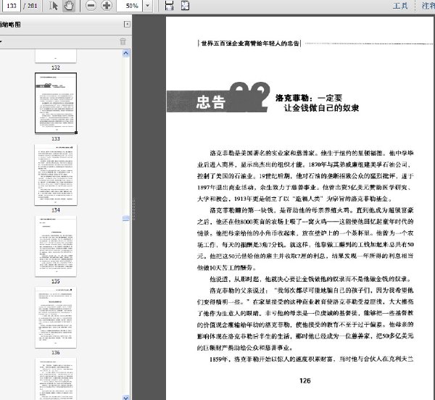The height and width of the screenshot is (400, 435).
Task: Click the panel splitter handle beside thumbnails
Action: (x=133, y=209)
